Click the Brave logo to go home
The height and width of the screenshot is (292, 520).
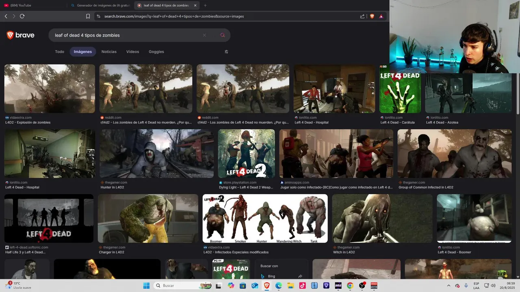[21, 35]
